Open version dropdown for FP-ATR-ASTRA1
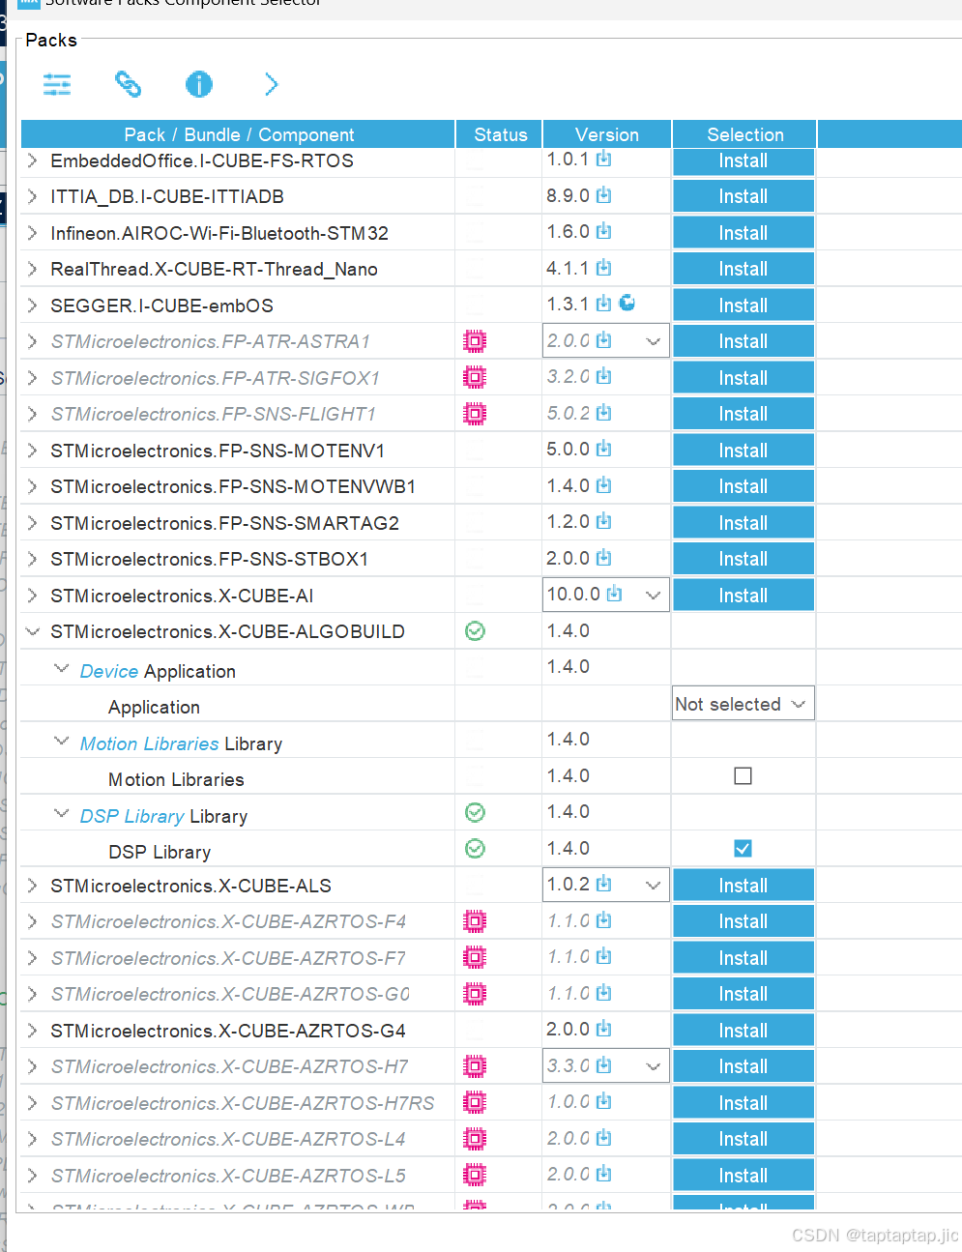 point(653,341)
